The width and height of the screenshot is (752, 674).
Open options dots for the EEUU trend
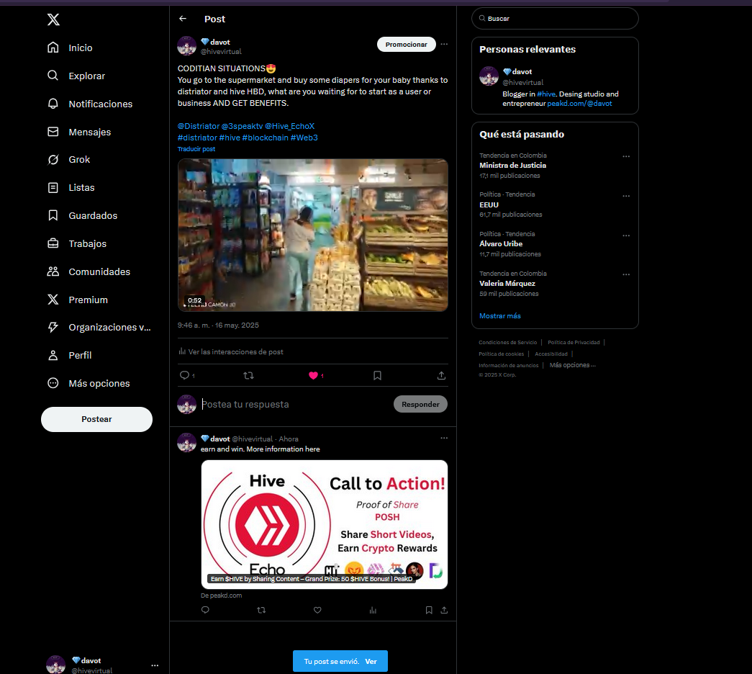pos(626,196)
